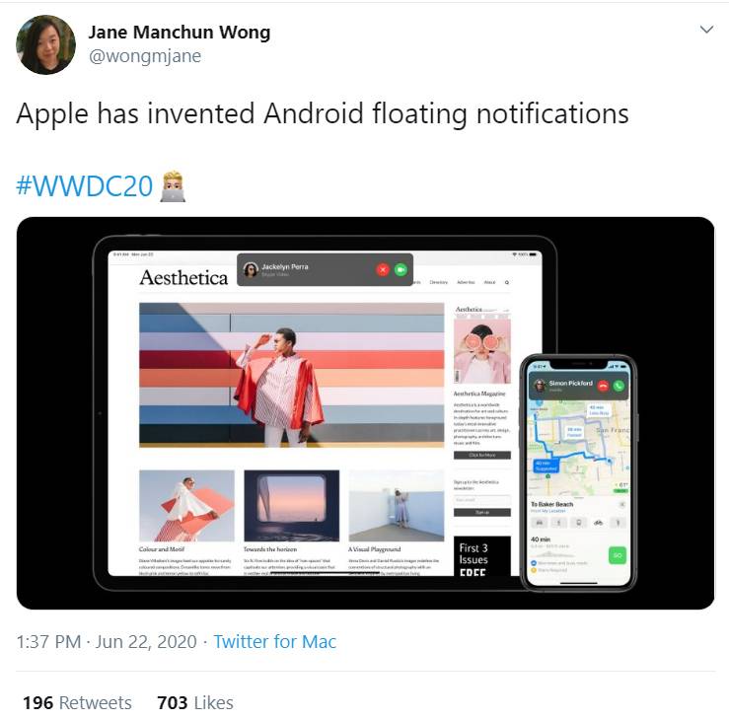Click Jackelyn Perra's caller avatar in the banner
Viewport: 729px width, 720px height.
(252, 269)
